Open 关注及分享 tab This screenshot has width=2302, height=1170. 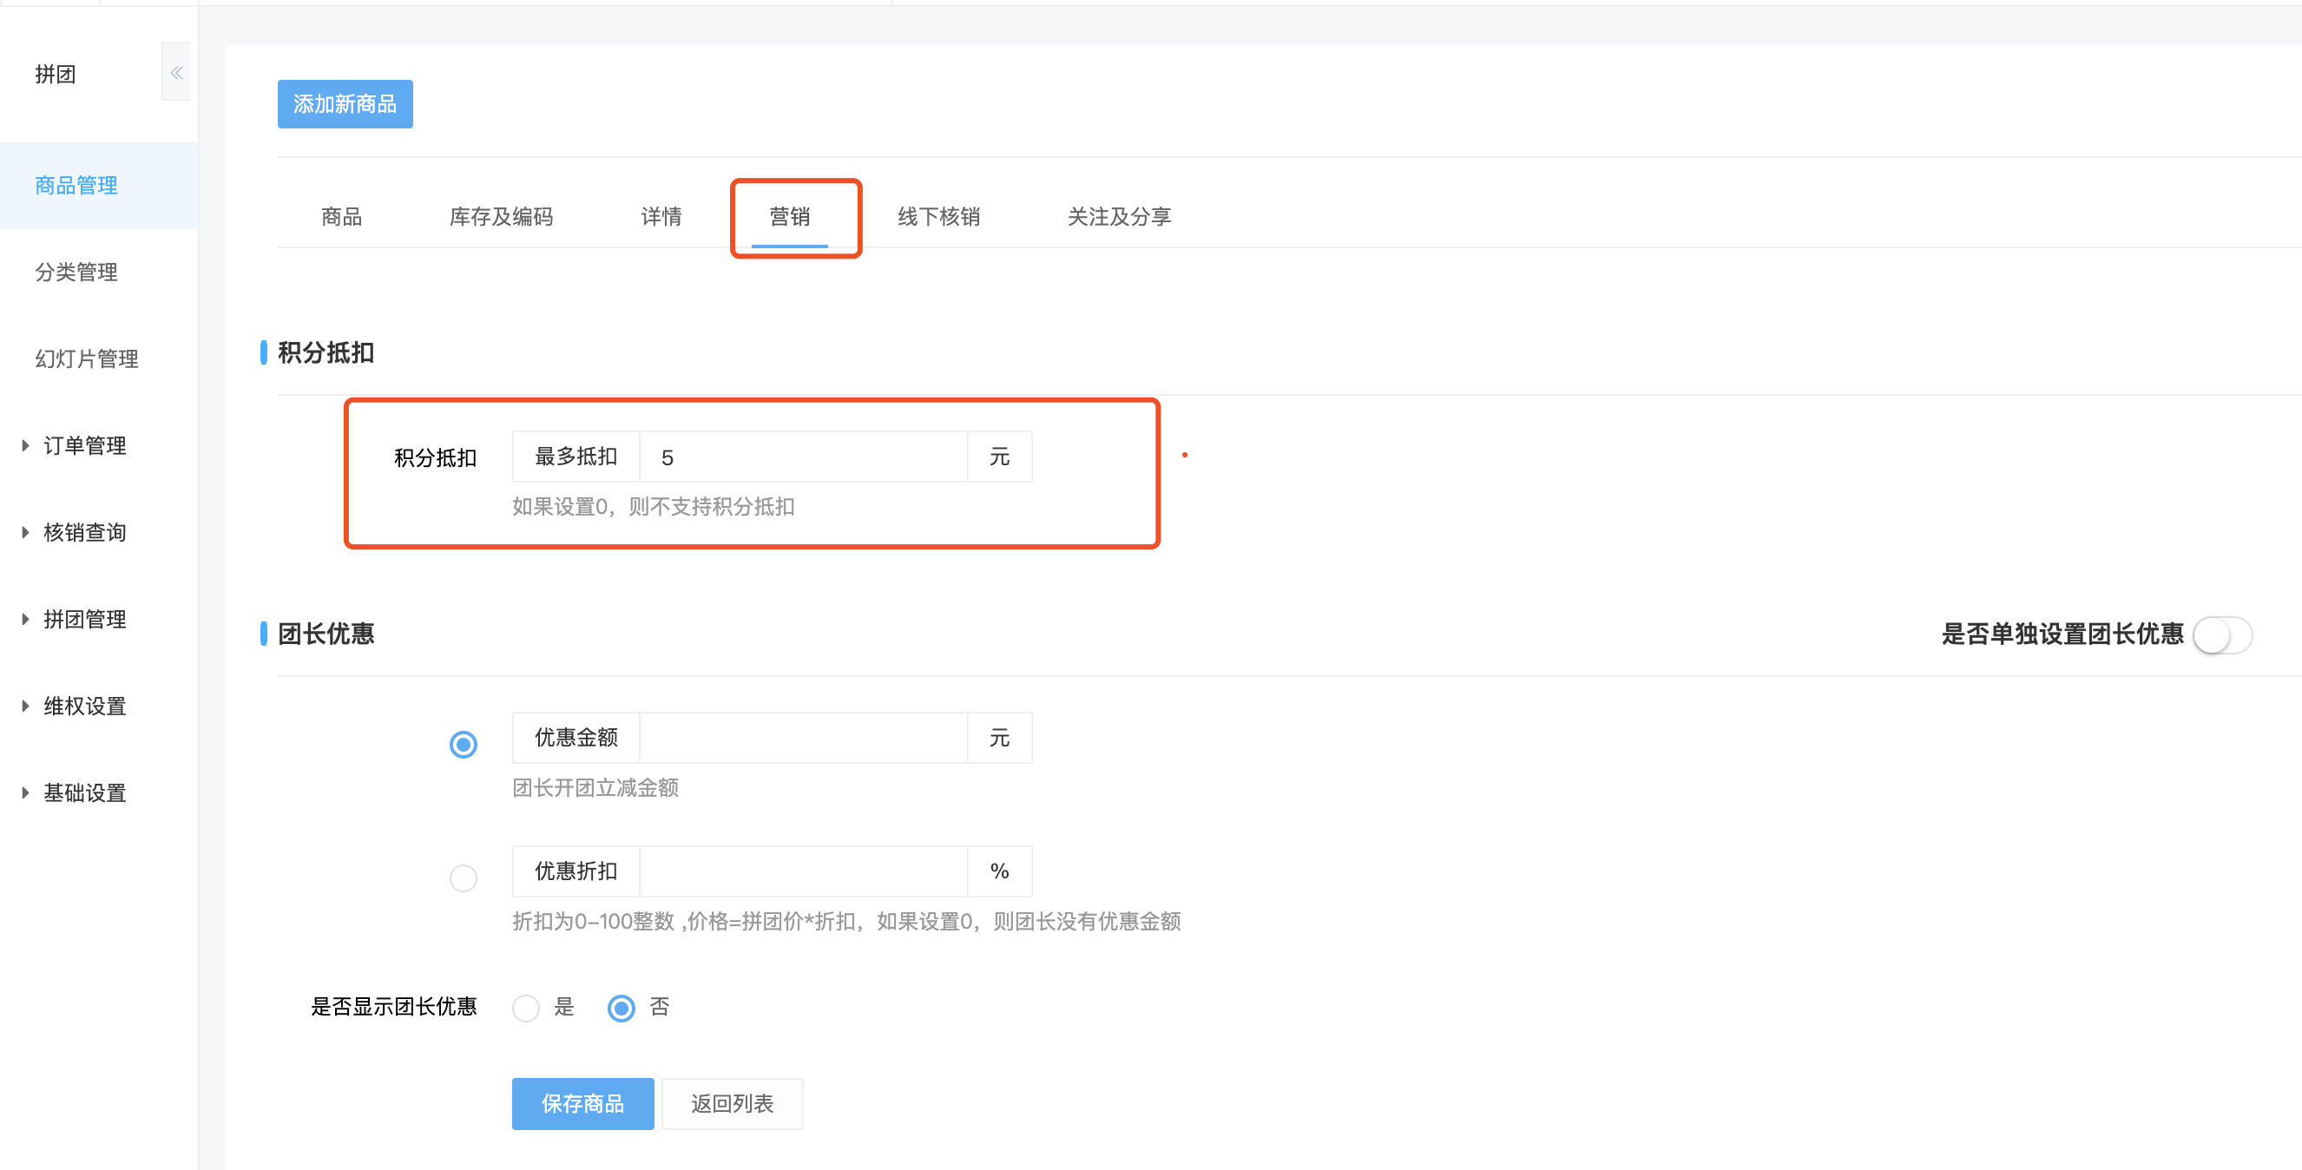[x=1119, y=216]
